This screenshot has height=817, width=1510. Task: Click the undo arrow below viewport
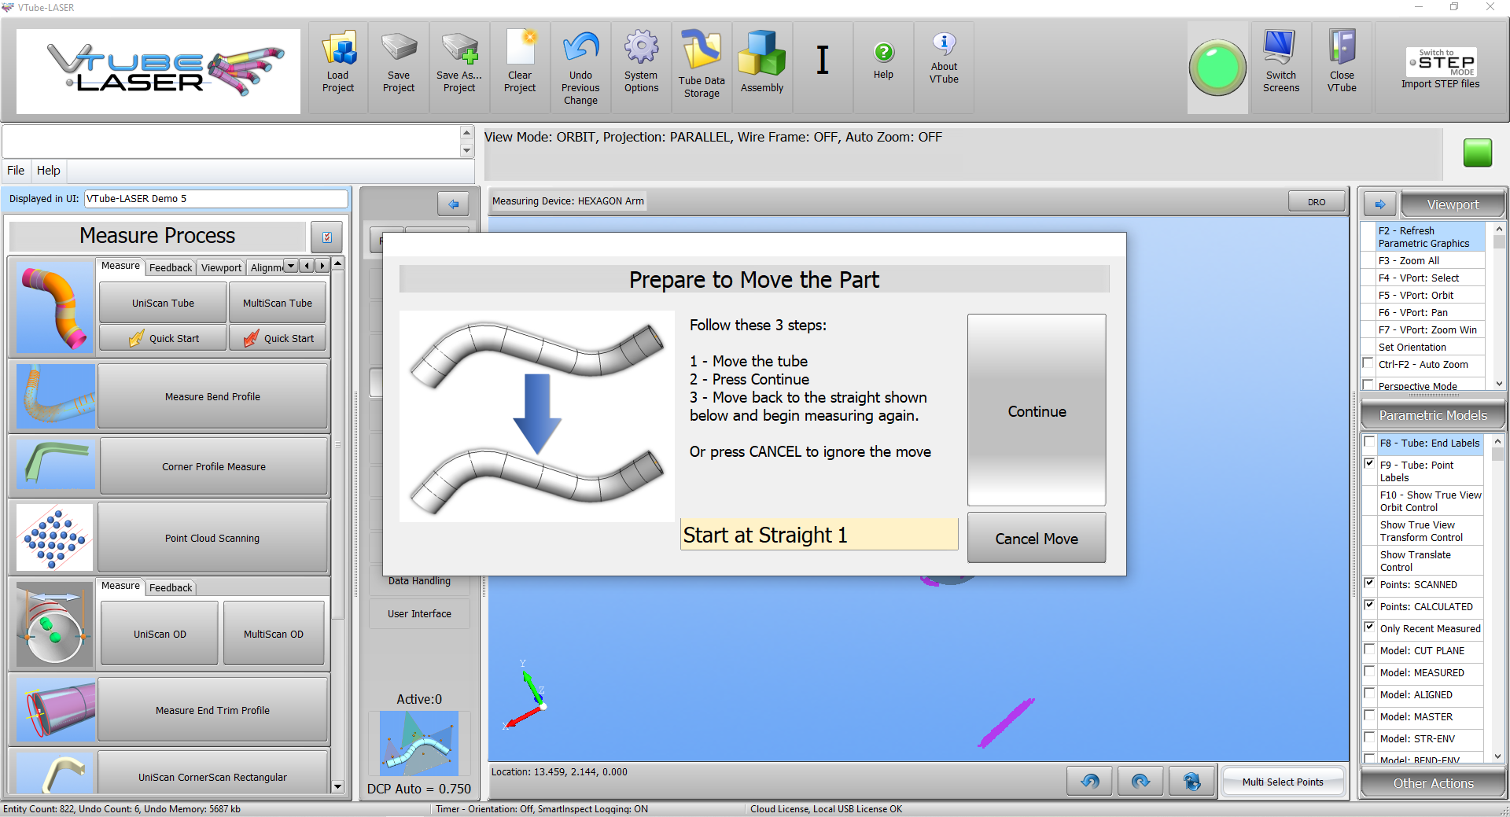point(1089,781)
